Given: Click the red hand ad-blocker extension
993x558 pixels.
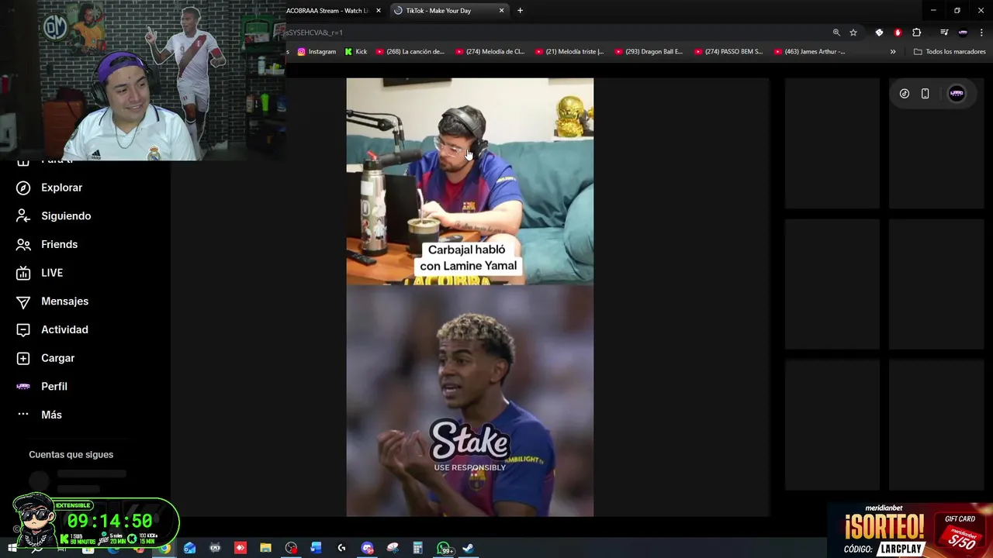Looking at the screenshot, I should tap(898, 33).
